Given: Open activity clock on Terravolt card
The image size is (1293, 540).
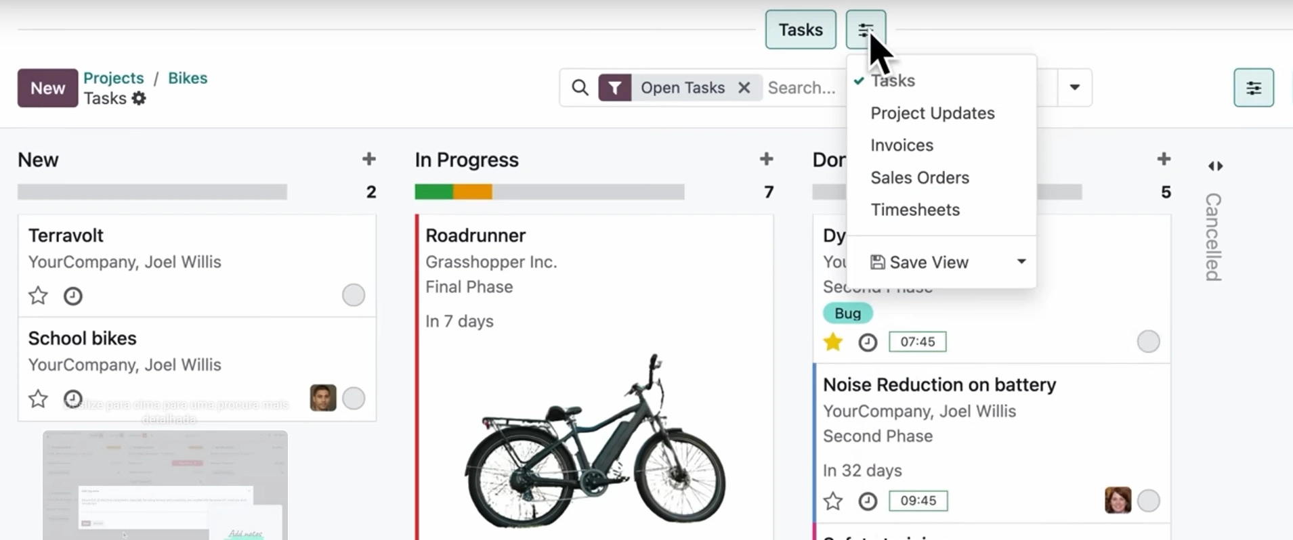Looking at the screenshot, I should pos(73,296).
